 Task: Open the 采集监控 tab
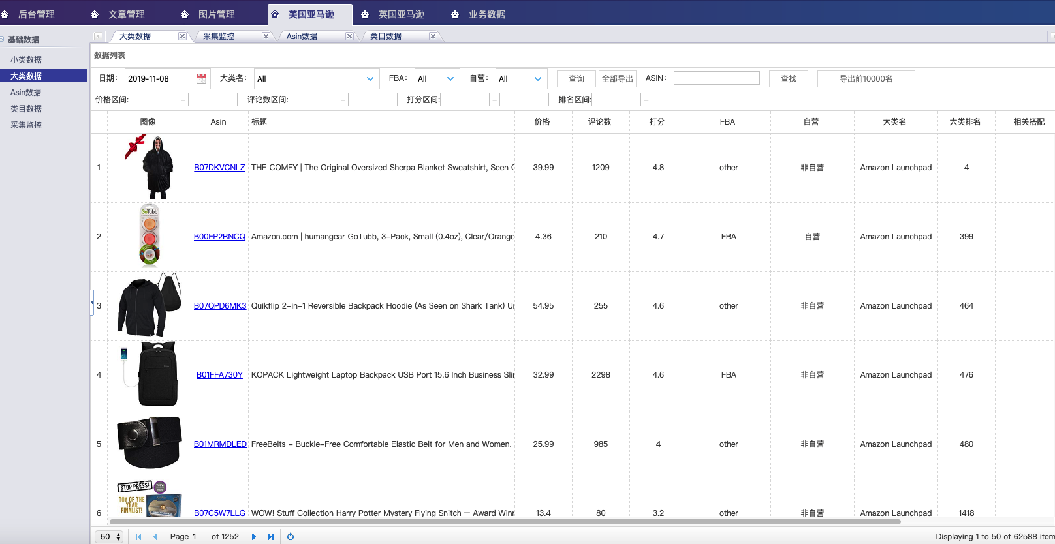click(x=219, y=37)
